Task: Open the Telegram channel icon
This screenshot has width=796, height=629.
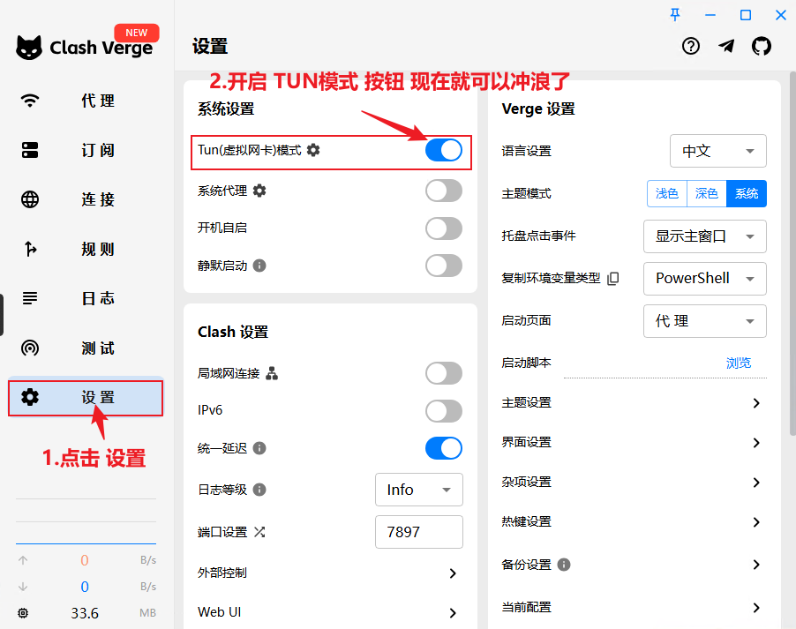Action: pos(726,47)
